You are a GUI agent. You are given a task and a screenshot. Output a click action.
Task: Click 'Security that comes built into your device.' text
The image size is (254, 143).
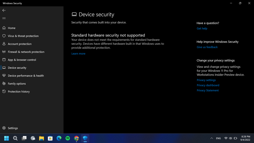pos(99,22)
